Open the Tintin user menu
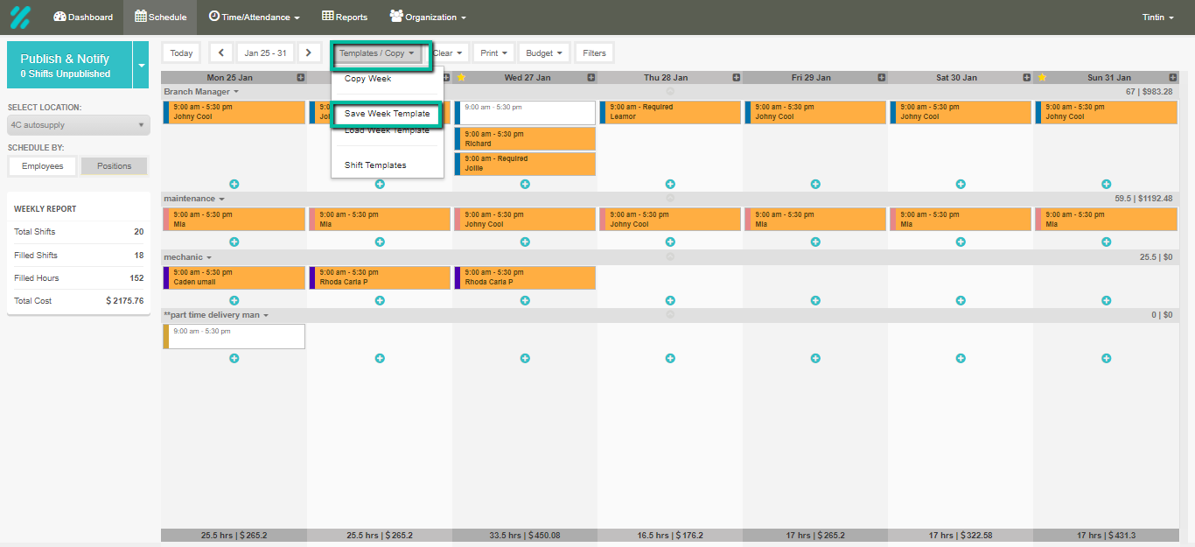 point(1158,17)
